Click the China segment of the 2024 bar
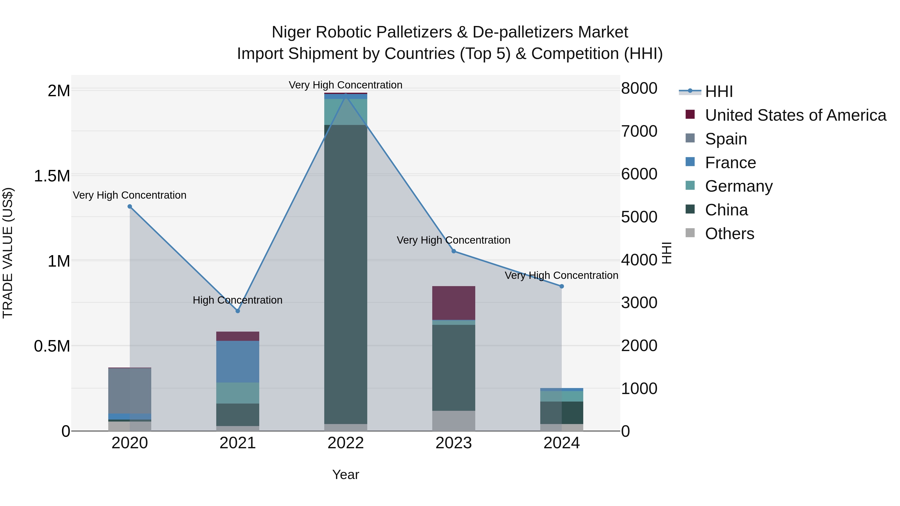This screenshot has width=900, height=506. [561, 413]
